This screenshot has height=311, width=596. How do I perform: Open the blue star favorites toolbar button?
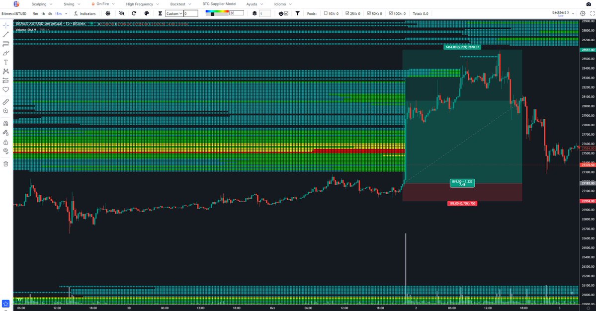point(5,304)
